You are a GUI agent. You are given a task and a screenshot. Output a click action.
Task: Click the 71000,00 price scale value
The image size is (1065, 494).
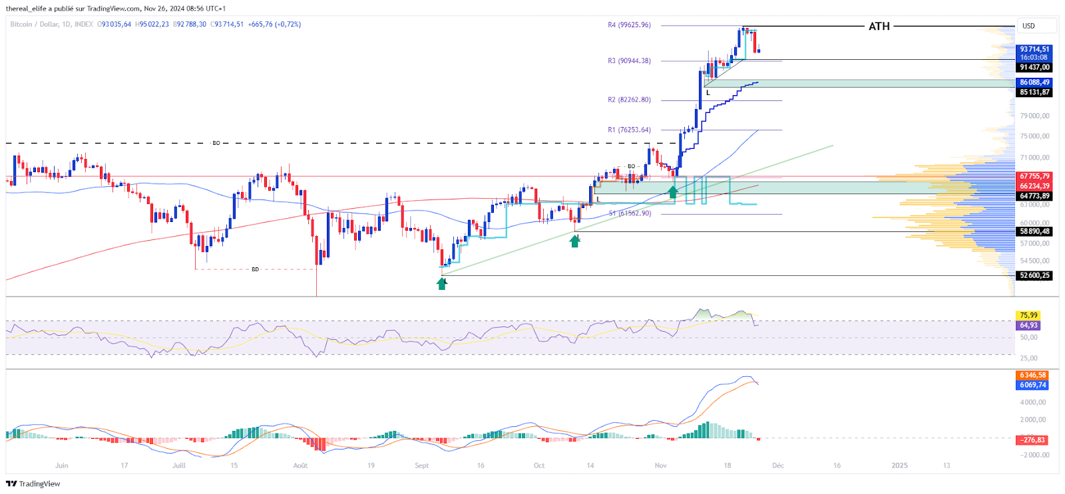pos(1034,158)
